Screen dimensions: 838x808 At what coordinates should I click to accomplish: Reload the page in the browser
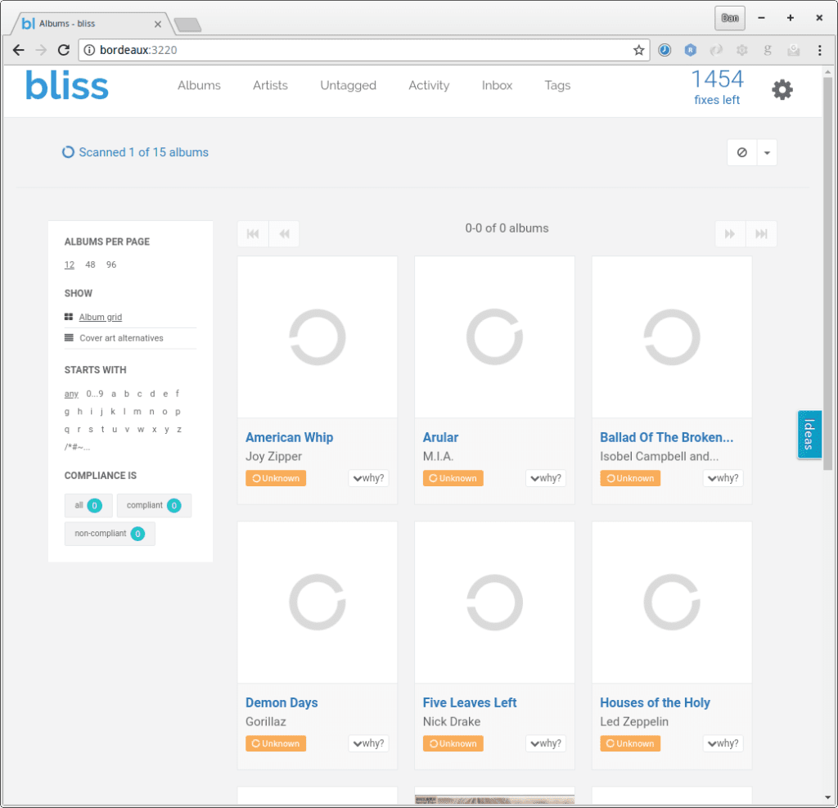coord(63,50)
